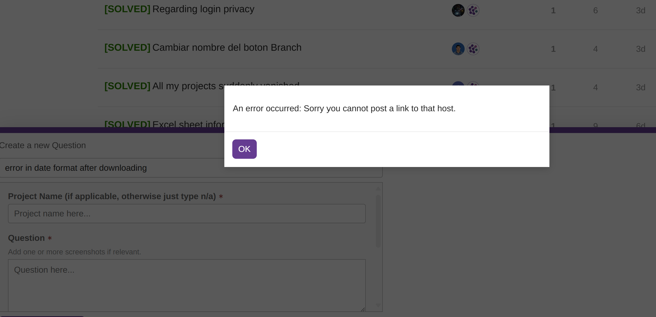This screenshot has height=317, width=656.
Task: Open the "Regarding login privacy" topic
Action: click(203, 9)
